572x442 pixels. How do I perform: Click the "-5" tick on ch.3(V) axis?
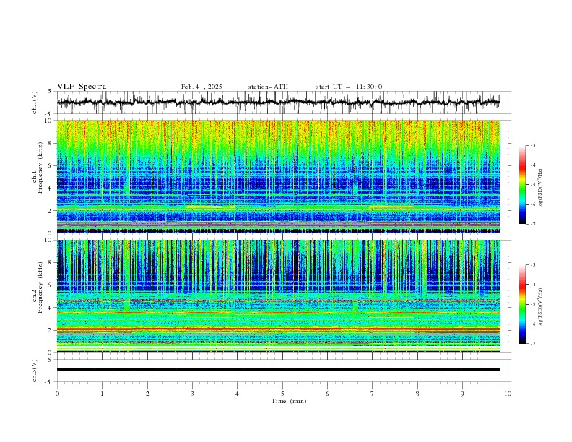coord(49,382)
